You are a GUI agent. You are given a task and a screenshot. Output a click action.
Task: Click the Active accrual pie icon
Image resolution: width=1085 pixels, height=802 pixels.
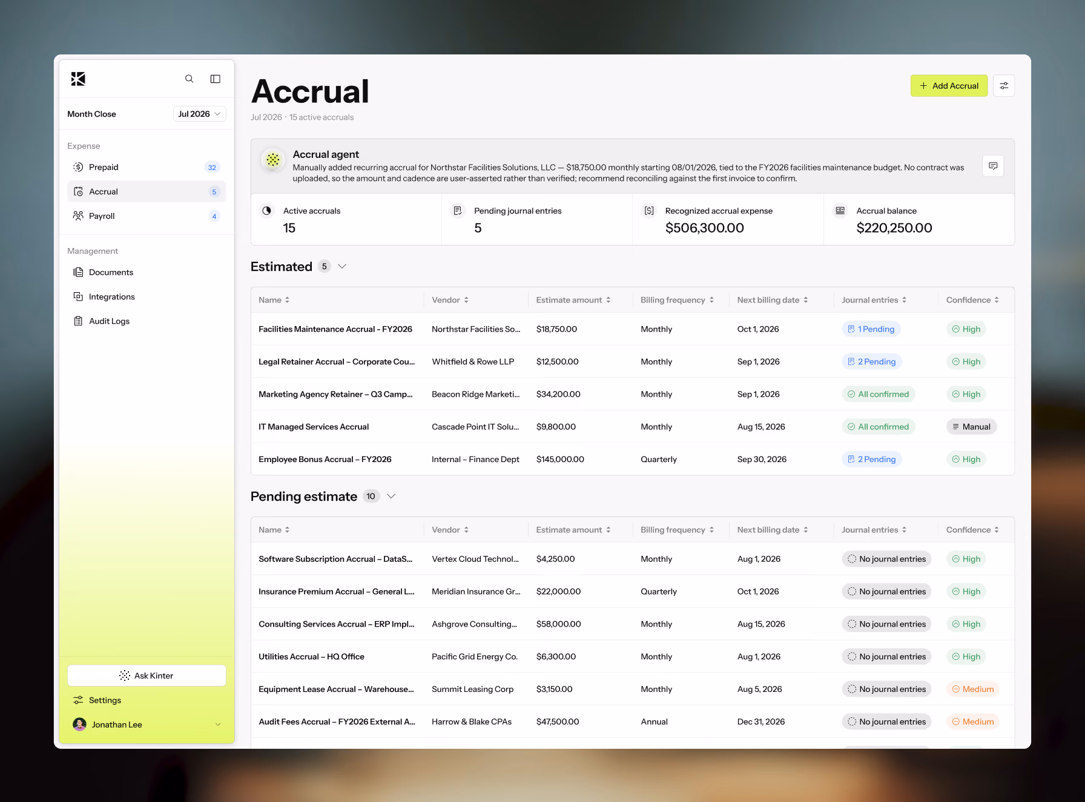267,210
